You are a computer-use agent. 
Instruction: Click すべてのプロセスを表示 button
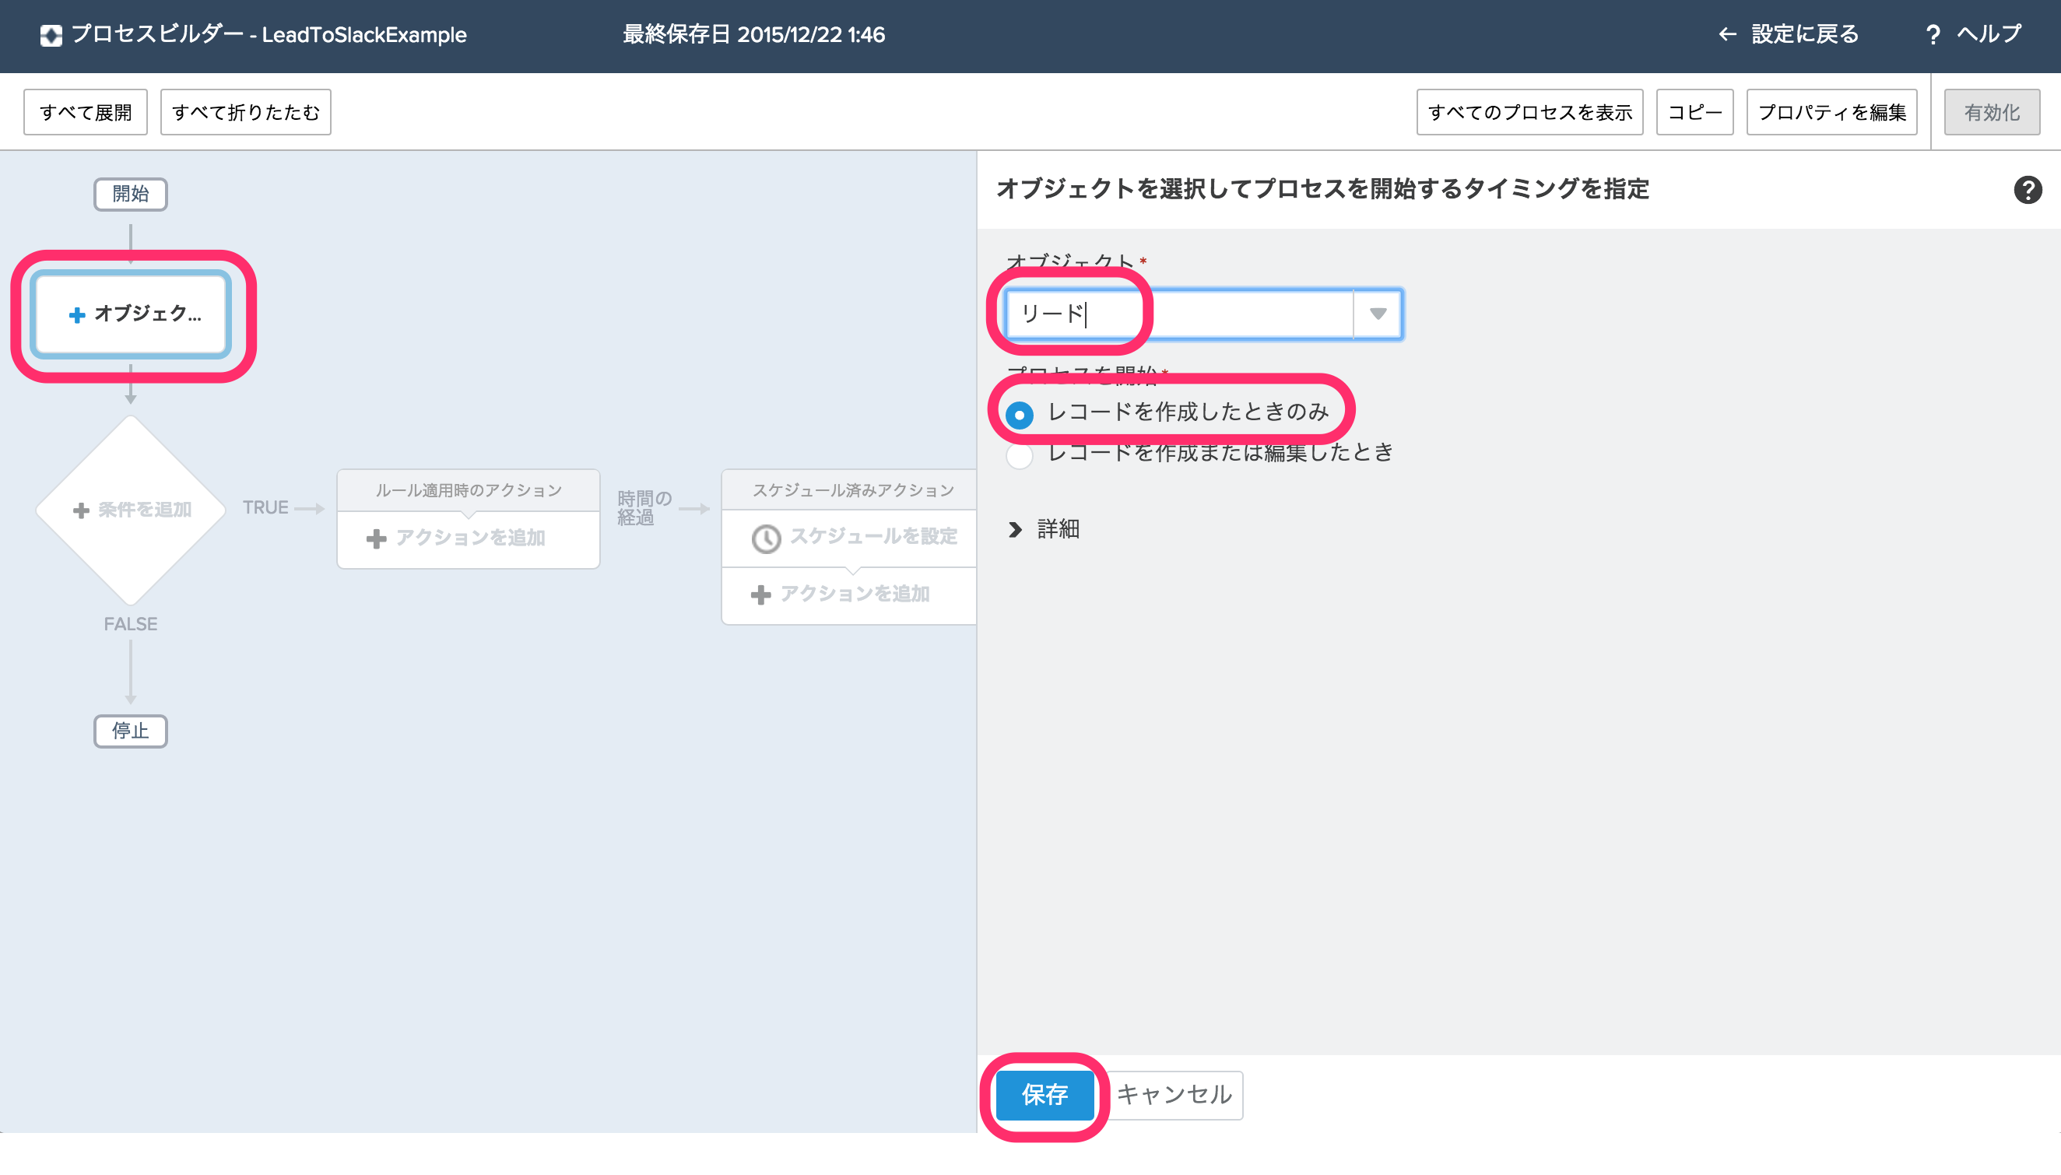coord(1529,112)
